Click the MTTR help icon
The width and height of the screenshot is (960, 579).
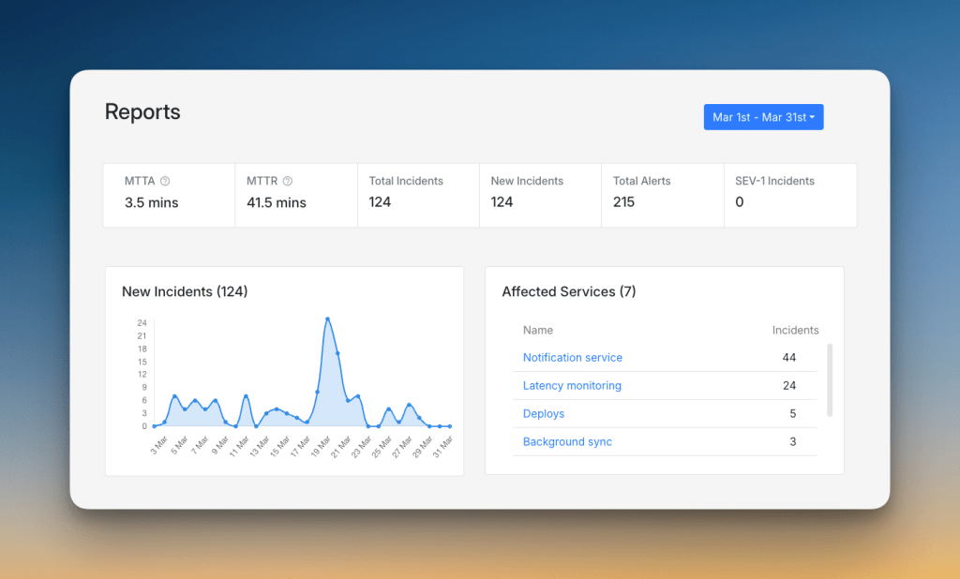tap(290, 180)
